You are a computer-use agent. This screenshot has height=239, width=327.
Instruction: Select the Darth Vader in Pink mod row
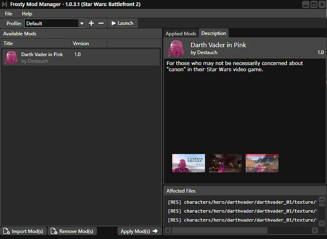(x=81, y=57)
